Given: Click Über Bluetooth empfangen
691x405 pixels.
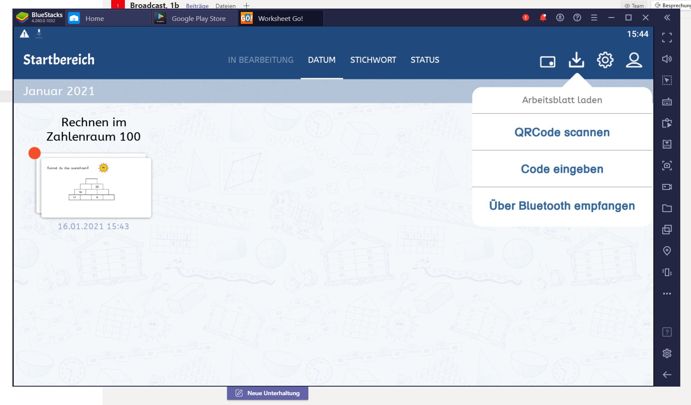Looking at the screenshot, I should 562,206.
